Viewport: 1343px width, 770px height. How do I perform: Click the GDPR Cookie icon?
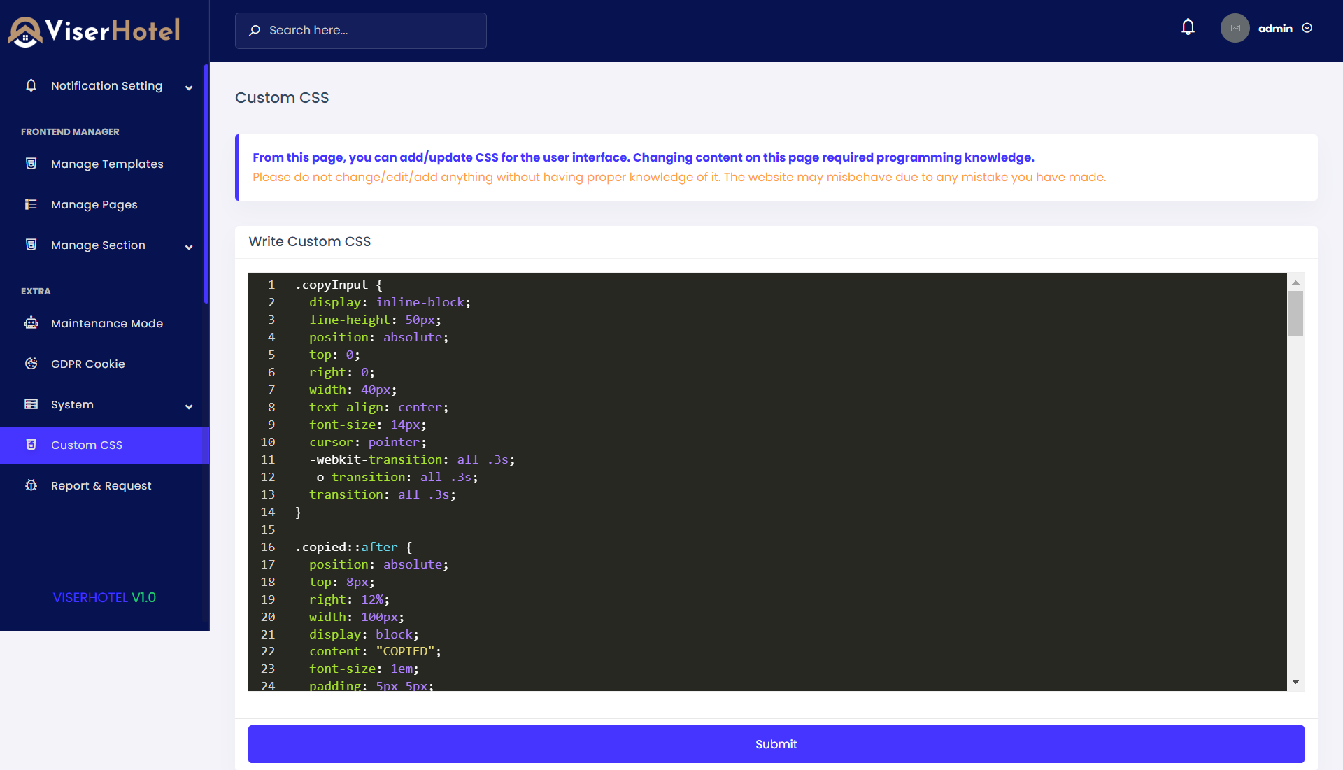pos(31,364)
